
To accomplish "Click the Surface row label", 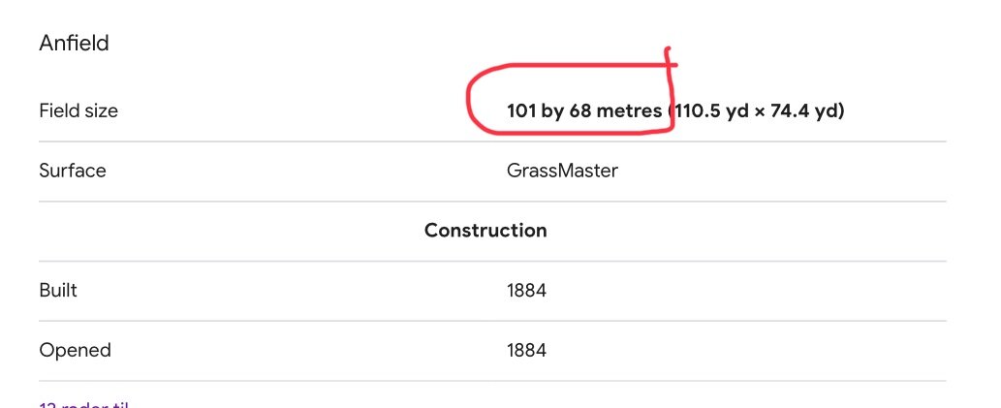I will (x=72, y=171).
